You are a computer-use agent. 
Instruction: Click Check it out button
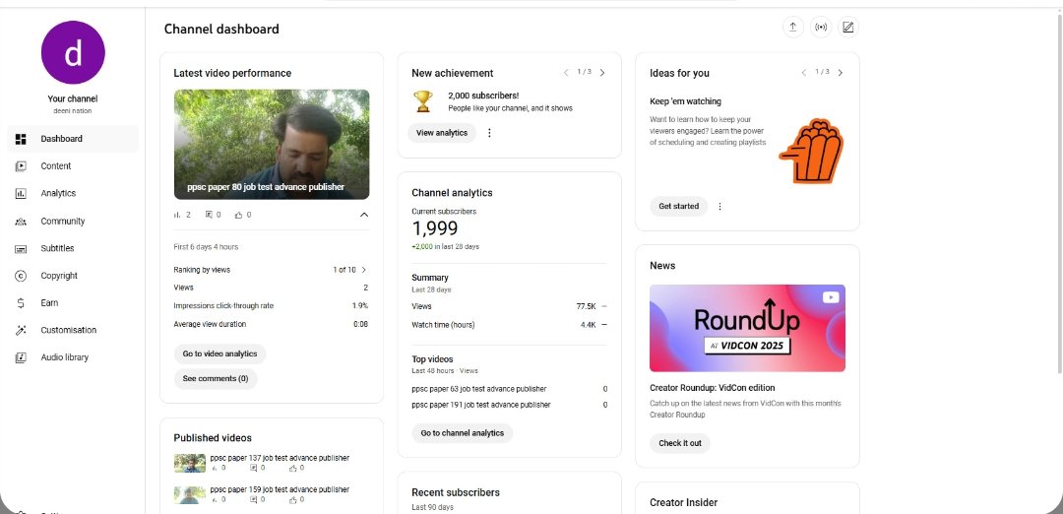click(680, 443)
